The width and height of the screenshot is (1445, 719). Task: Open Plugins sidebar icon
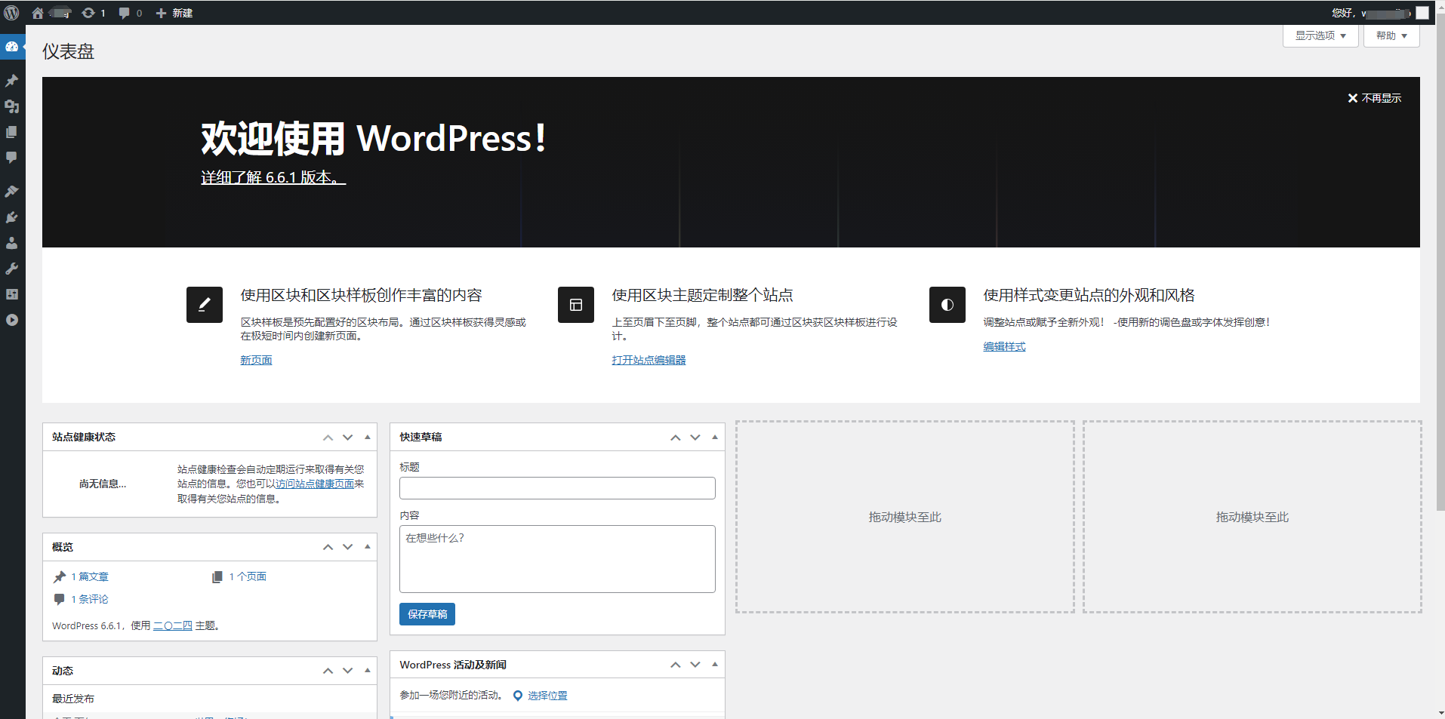[12, 217]
